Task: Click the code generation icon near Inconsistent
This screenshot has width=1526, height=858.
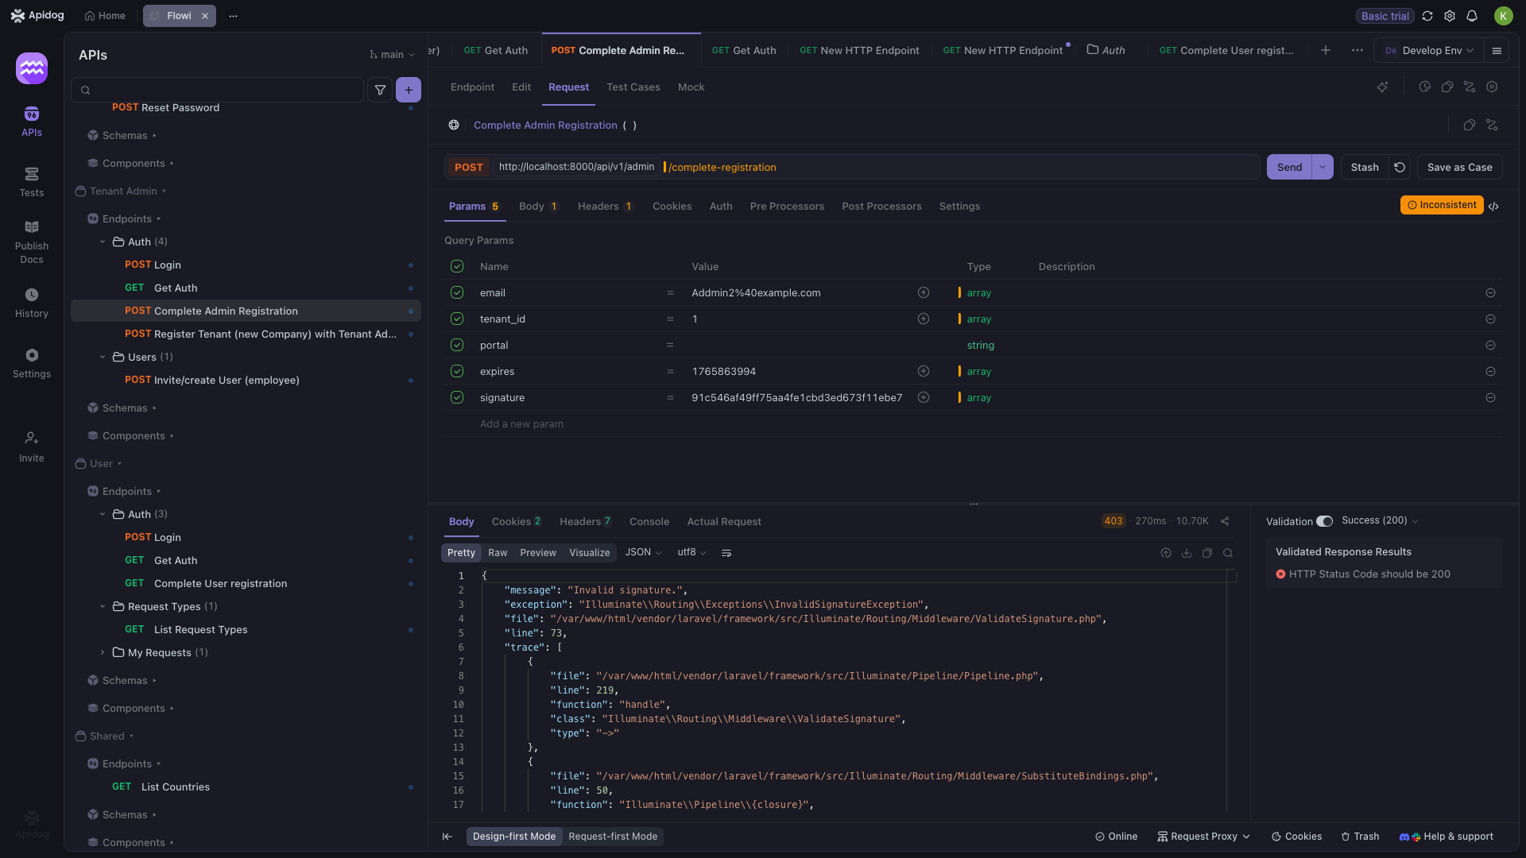Action: coord(1493,206)
